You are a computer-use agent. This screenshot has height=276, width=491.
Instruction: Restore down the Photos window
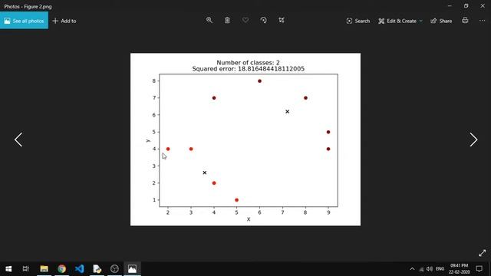click(466, 5)
